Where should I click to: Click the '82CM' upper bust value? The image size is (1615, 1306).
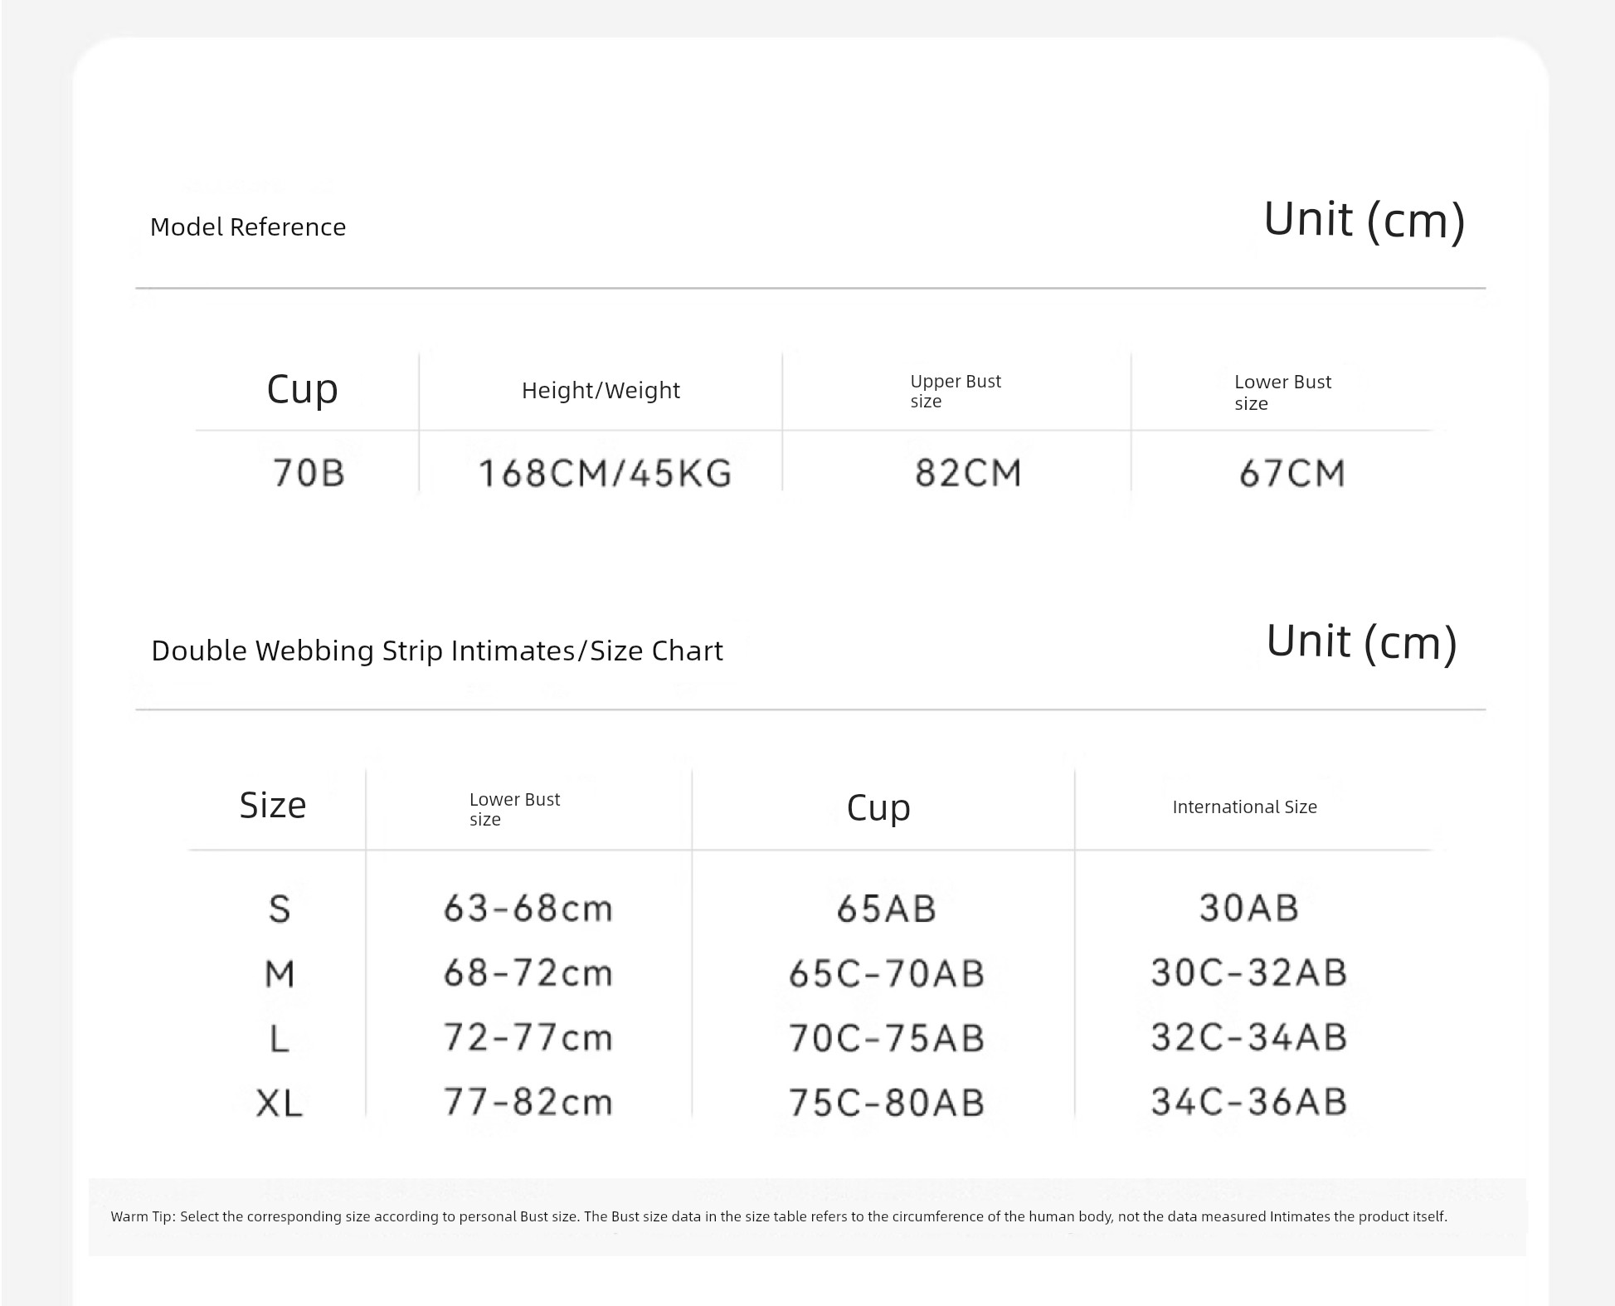pyautogui.click(x=968, y=473)
